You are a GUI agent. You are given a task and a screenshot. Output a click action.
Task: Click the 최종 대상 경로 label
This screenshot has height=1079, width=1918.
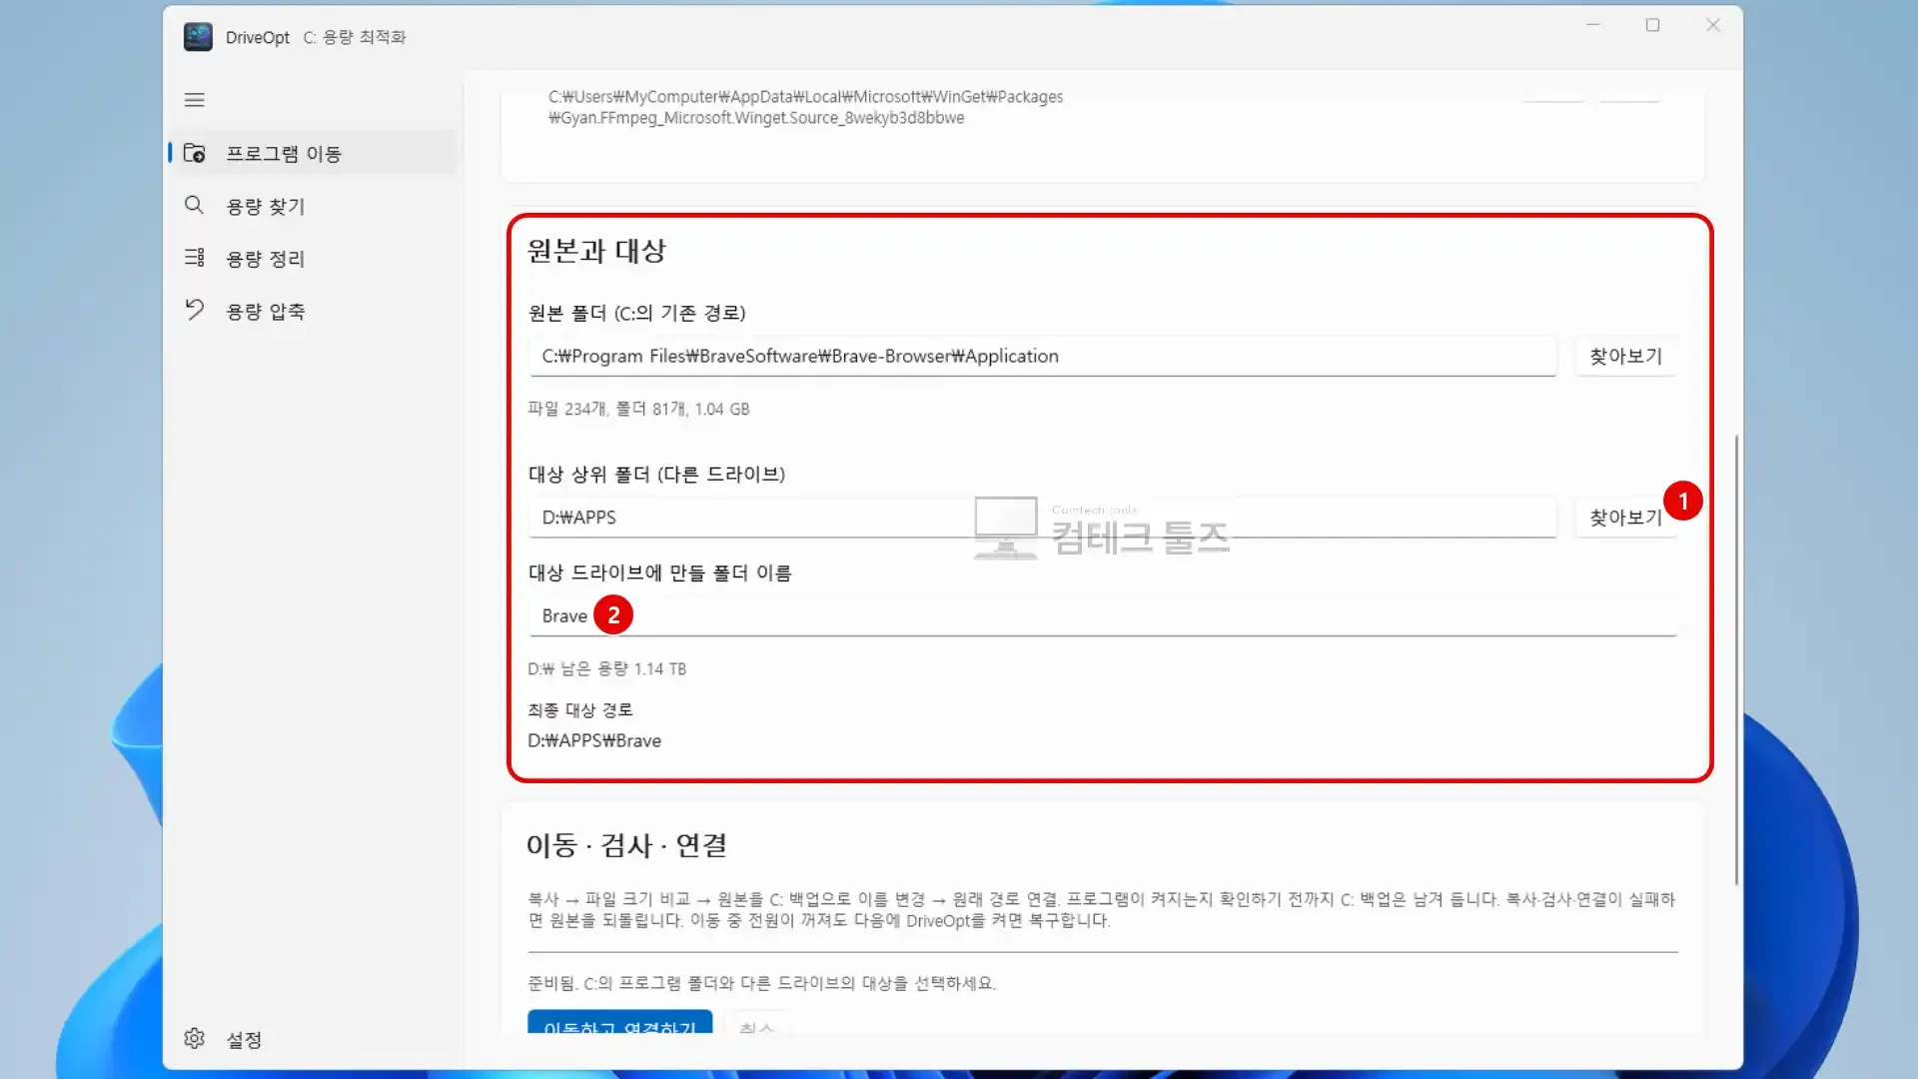tap(579, 709)
